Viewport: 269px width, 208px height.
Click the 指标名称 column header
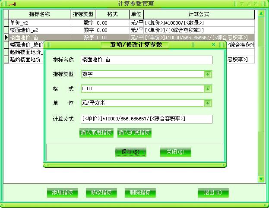pos(40,14)
